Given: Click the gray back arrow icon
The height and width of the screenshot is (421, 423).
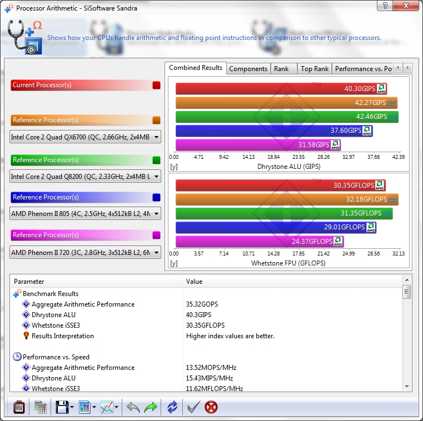Looking at the screenshot, I should [x=133, y=407].
